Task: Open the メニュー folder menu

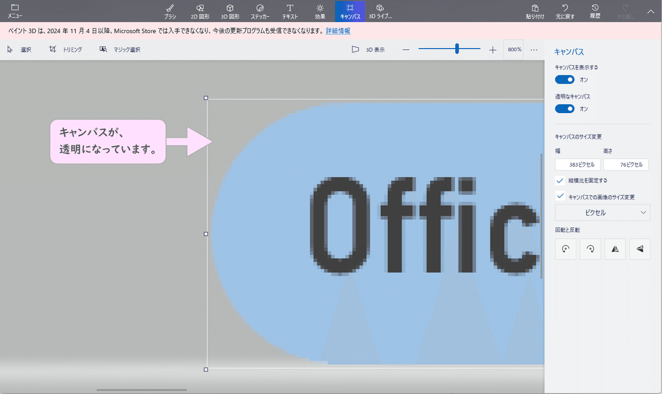Action: point(15,11)
